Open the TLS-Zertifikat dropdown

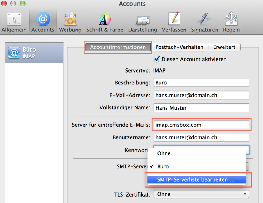click(x=201, y=194)
